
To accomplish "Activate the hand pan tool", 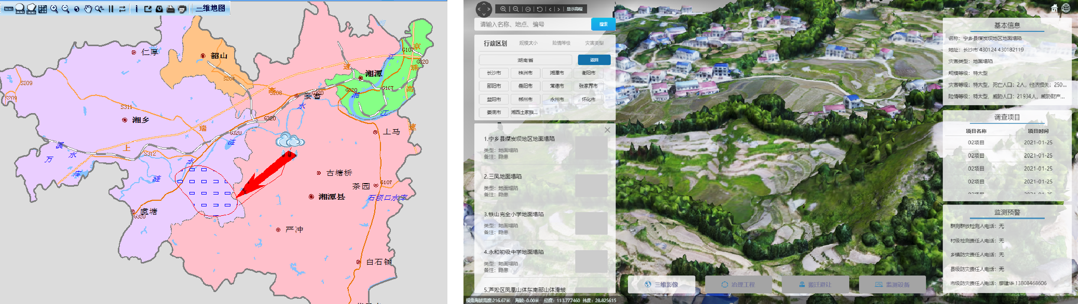I will click(x=88, y=9).
